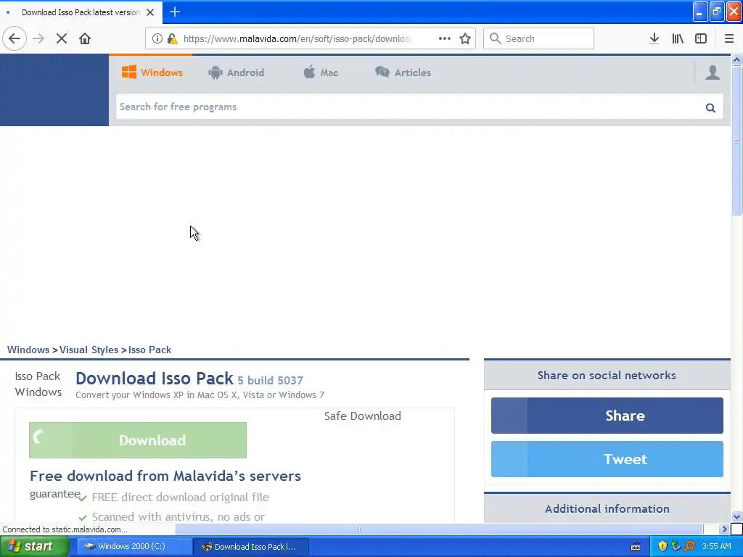This screenshot has width=743, height=557.
Task: Click the blue Tweet button
Action: click(x=607, y=459)
